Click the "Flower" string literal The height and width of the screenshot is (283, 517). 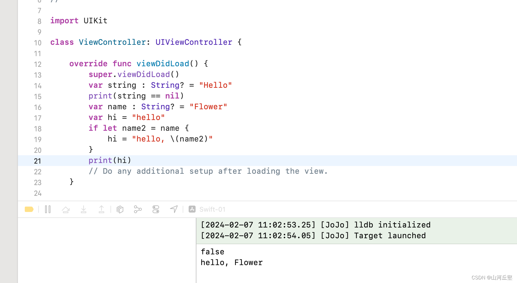tap(208, 107)
